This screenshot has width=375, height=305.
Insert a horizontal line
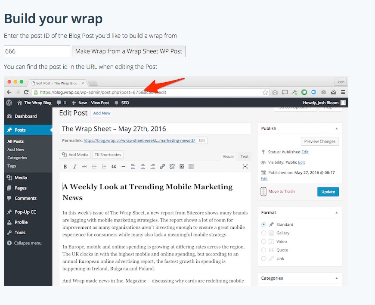124,166
